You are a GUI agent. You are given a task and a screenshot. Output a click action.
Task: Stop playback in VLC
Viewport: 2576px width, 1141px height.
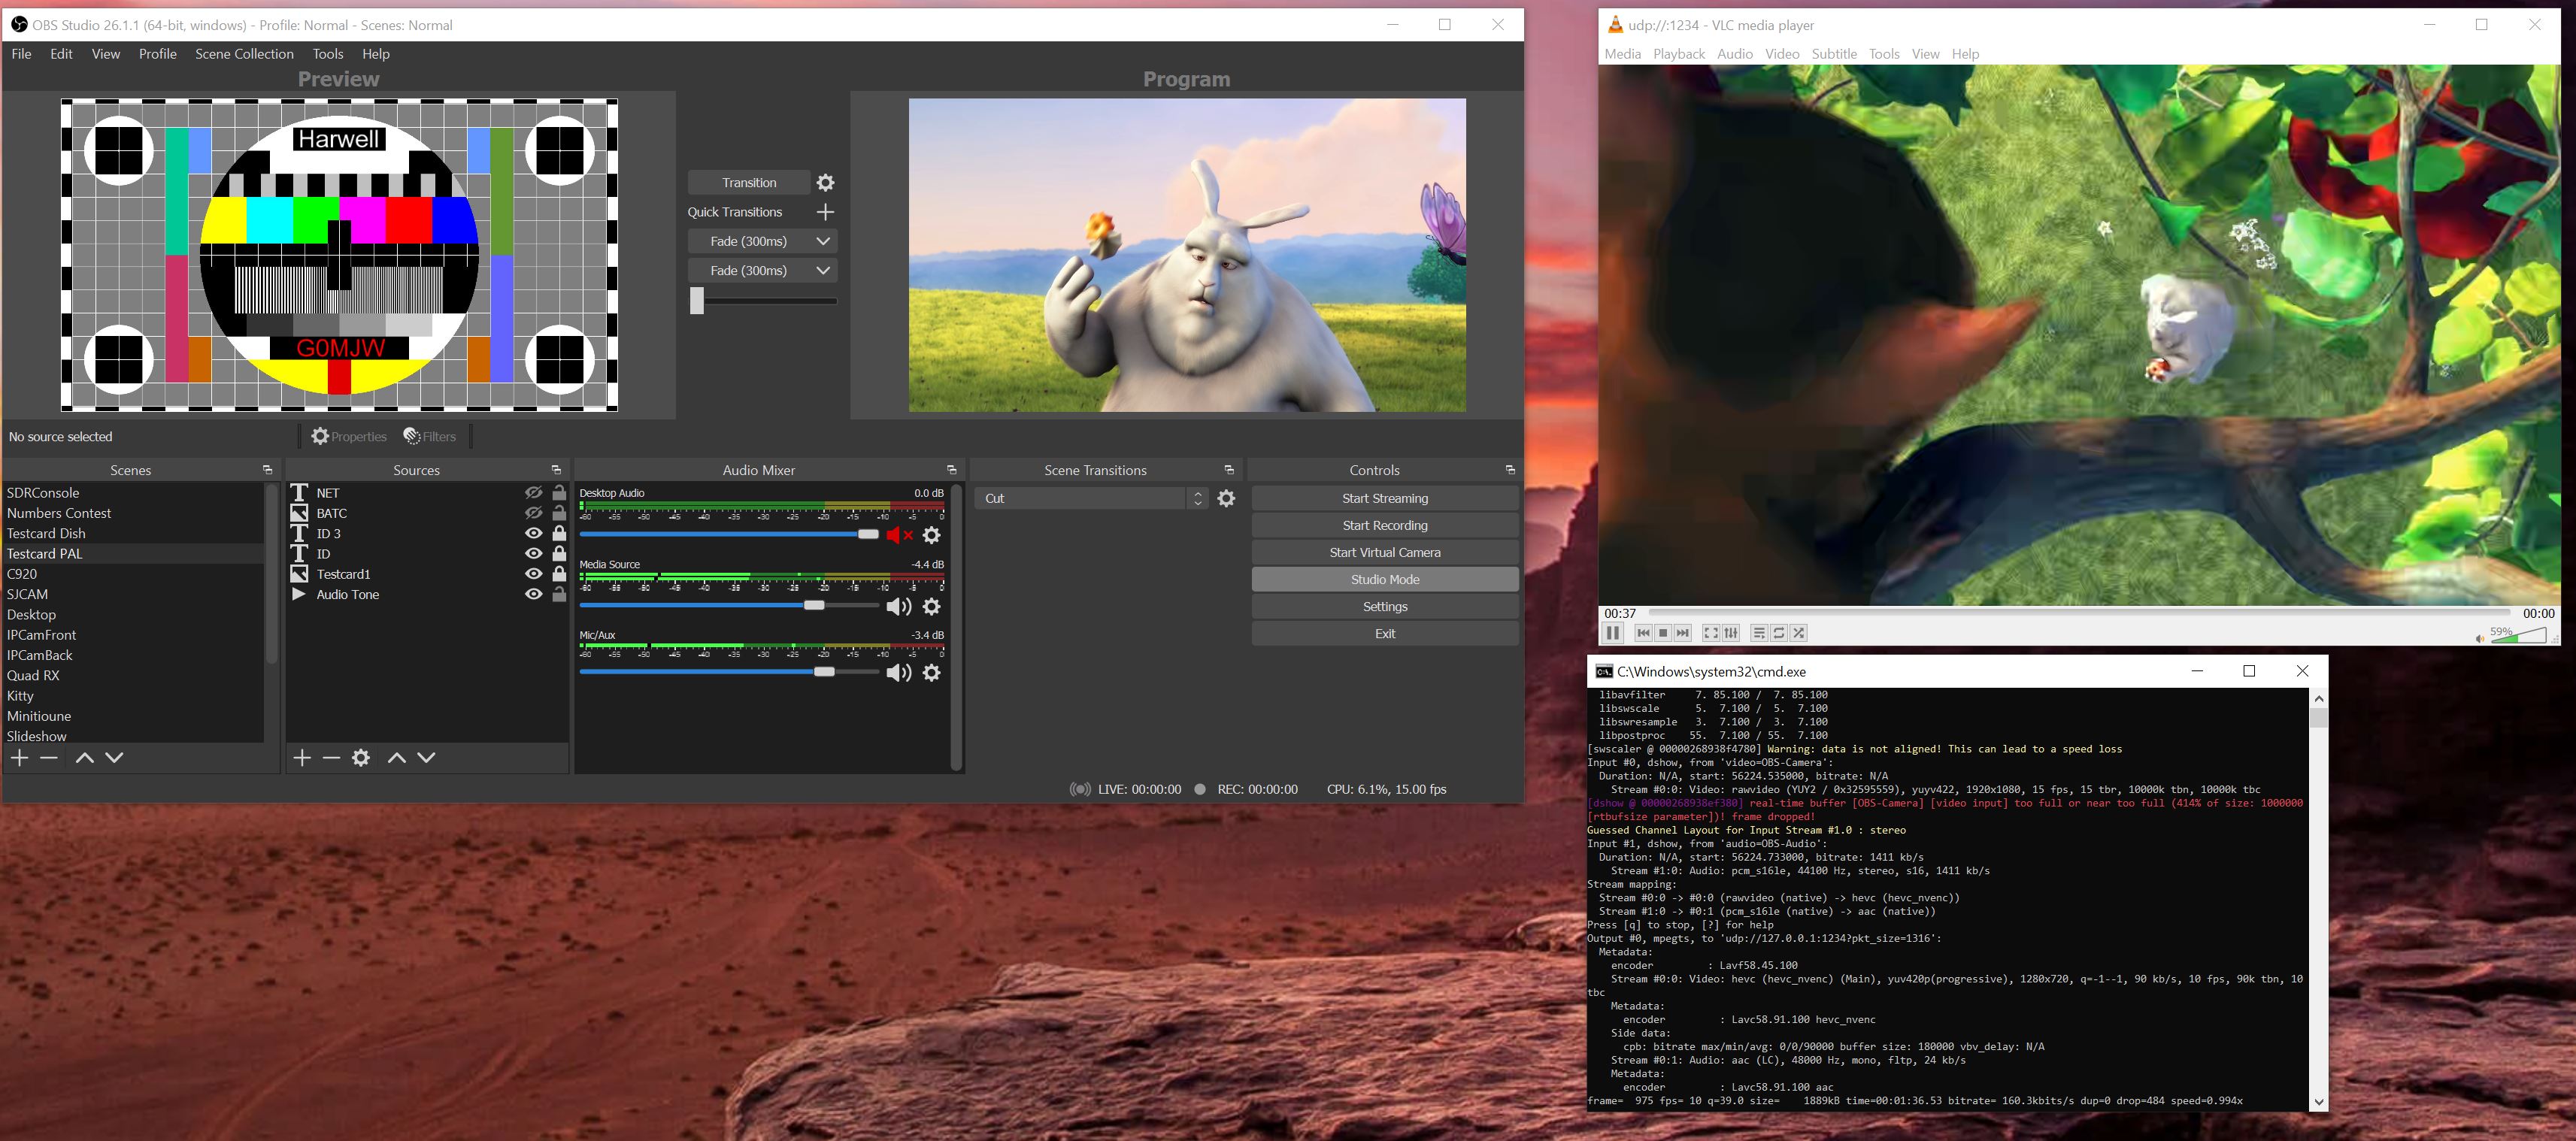pos(1663,633)
